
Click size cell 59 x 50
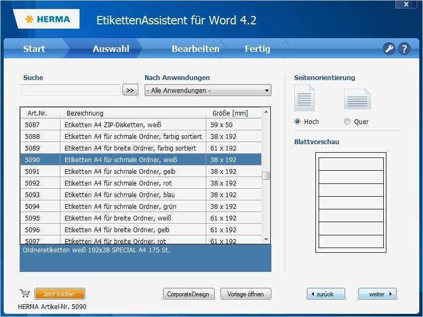coord(234,125)
